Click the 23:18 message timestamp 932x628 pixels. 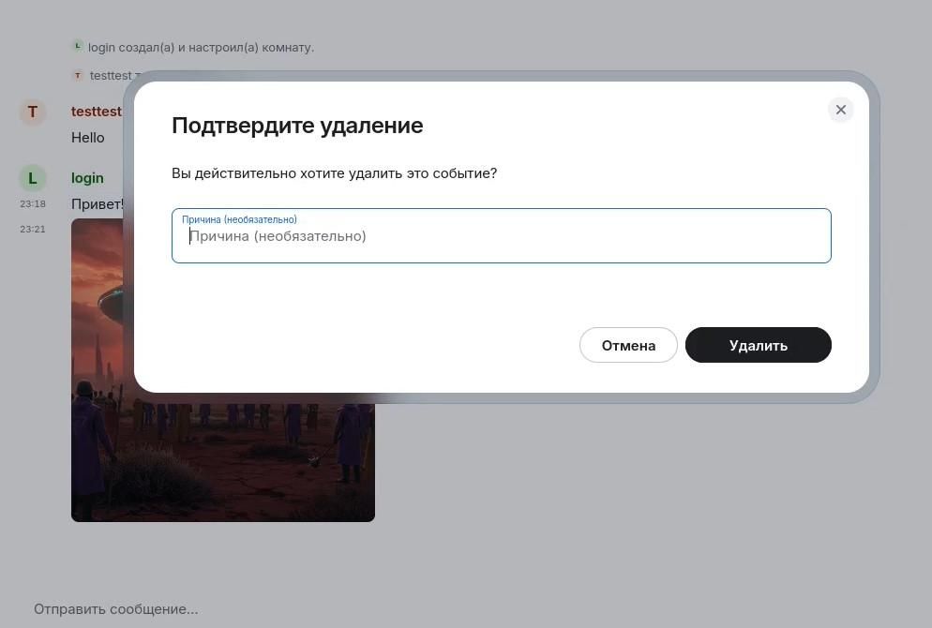click(33, 204)
